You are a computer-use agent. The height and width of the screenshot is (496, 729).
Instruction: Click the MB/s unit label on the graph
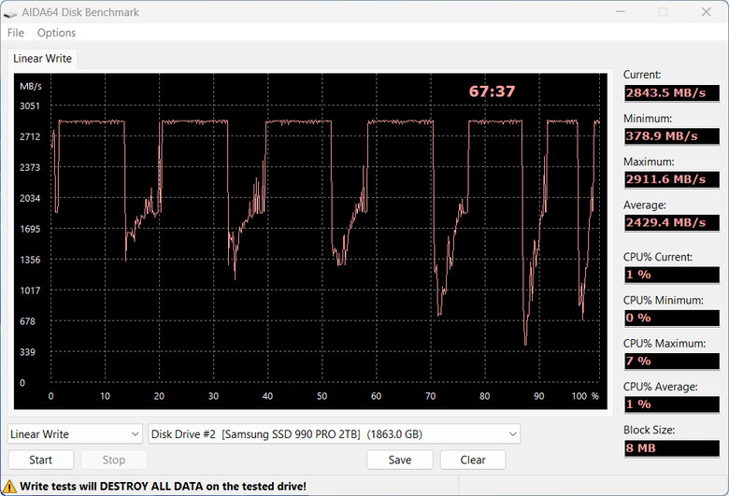31,86
